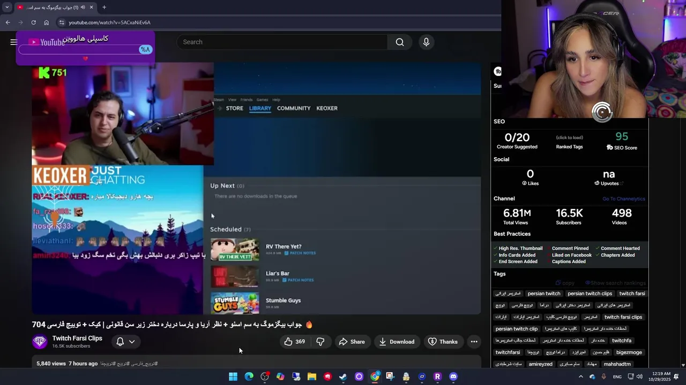Open Twitch Farsi Clips channel avatar
Image resolution: width=686 pixels, height=385 pixels.
(x=40, y=342)
